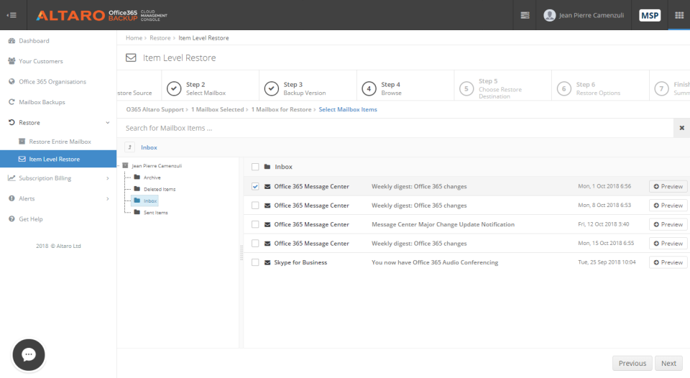Image resolution: width=690 pixels, height=378 pixels.
Task: Collapse the sidebar with the hamburger icon
Action: 11,15
